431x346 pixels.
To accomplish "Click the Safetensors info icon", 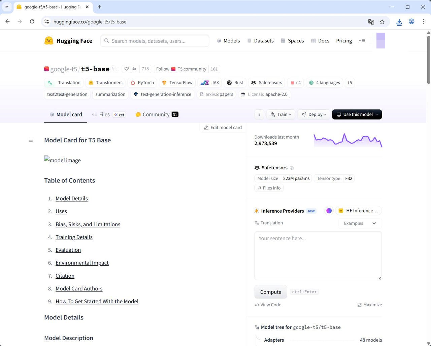I will click(x=292, y=168).
